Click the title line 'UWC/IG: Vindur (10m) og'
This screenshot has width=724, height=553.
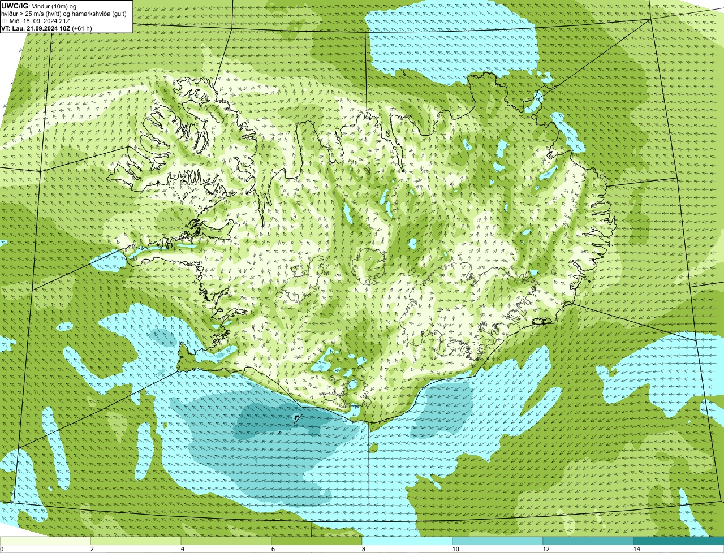coord(38,6)
